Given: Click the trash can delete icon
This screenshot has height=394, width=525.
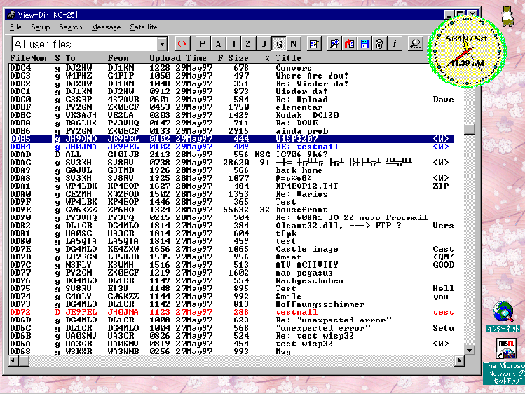Looking at the screenshot, I should 379,44.
